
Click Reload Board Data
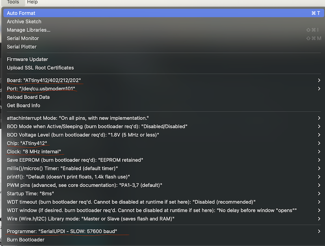(x=28, y=97)
